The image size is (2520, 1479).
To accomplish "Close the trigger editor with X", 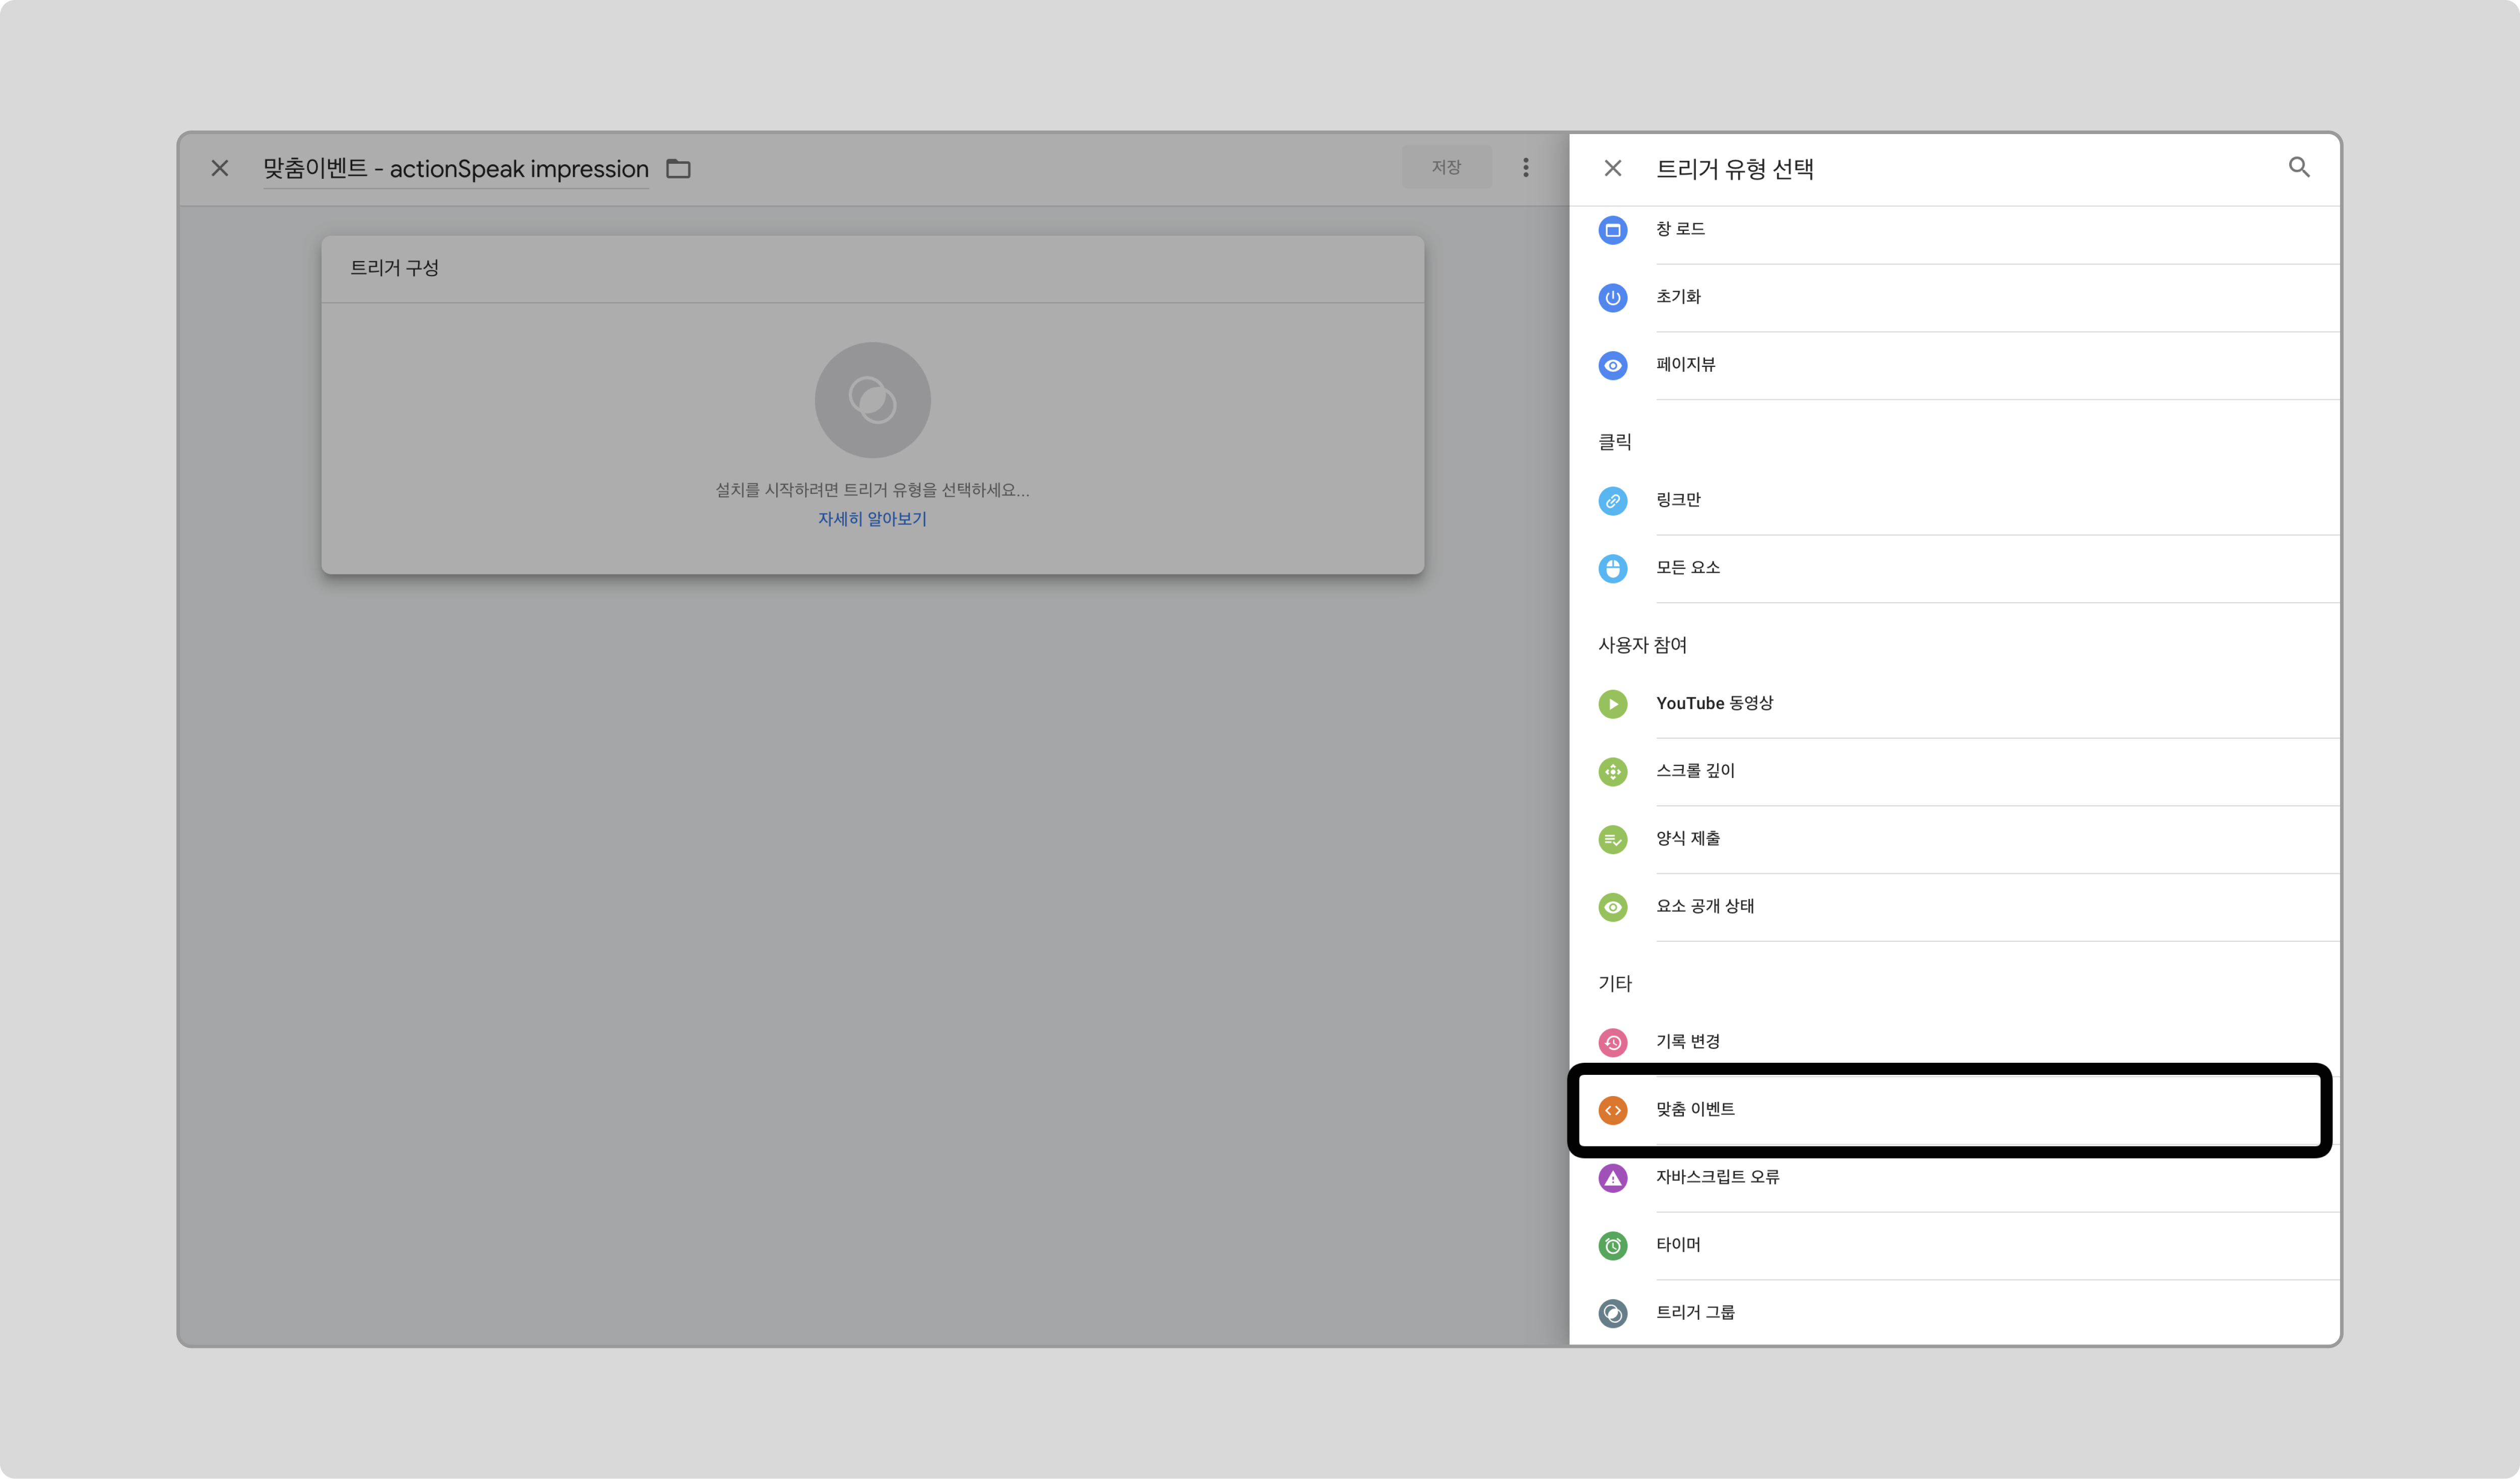I will (x=220, y=168).
